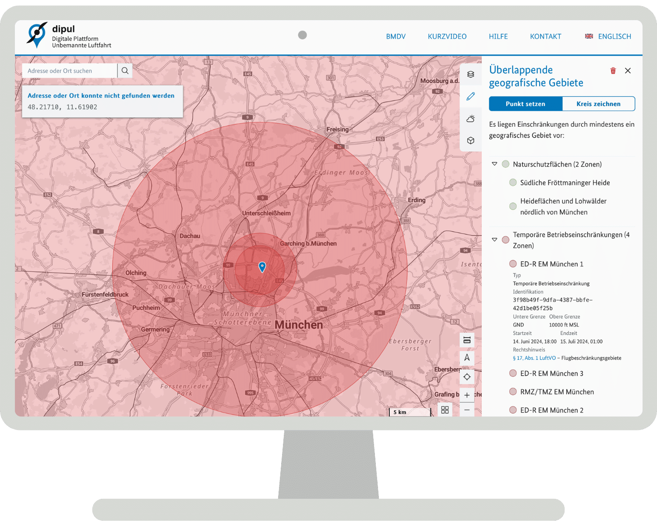Open the KURZVIDEO menu item
The image size is (657, 526).
[447, 36]
